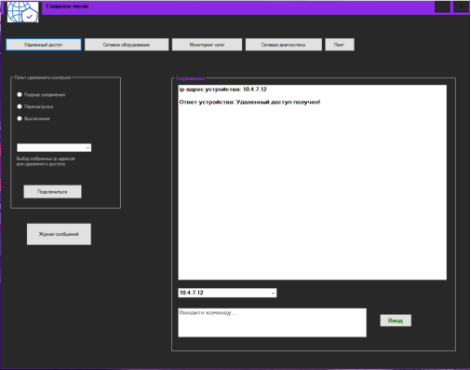
Task: Click the Подключиться button
Action: pos(52,192)
